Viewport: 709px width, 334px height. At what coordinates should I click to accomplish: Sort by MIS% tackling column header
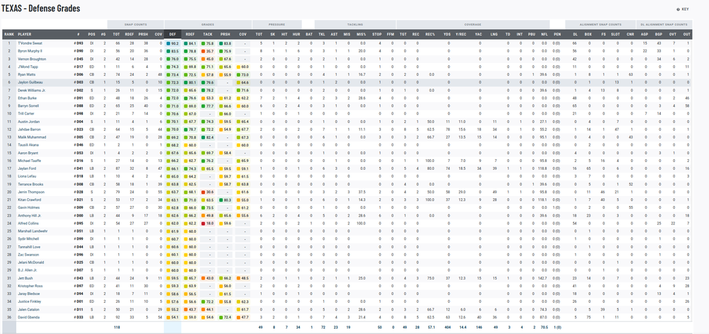coord(362,33)
